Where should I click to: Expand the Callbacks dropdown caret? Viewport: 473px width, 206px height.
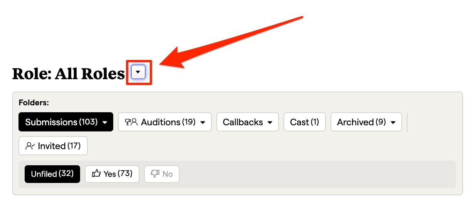point(270,123)
